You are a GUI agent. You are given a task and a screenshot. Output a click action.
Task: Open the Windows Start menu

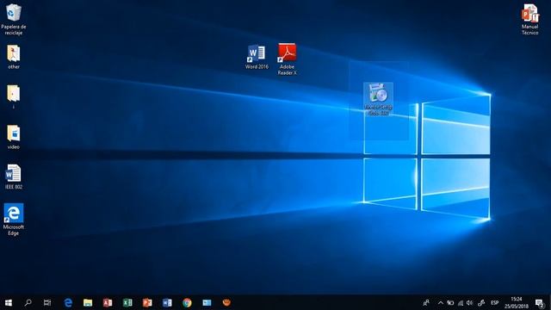[x=9, y=302]
